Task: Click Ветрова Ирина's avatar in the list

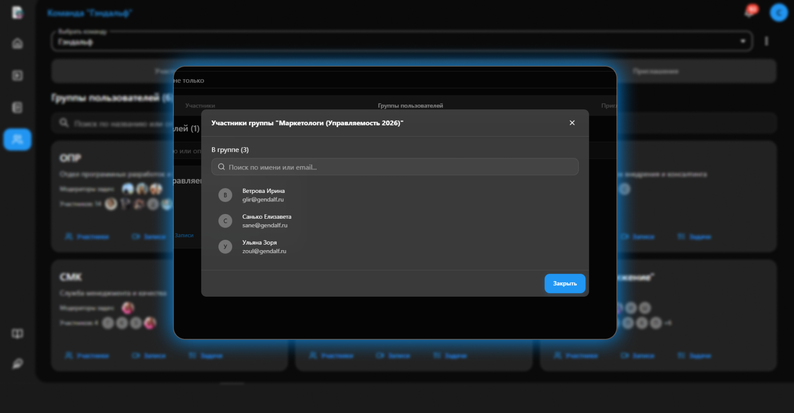Action: (x=225, y=195)
